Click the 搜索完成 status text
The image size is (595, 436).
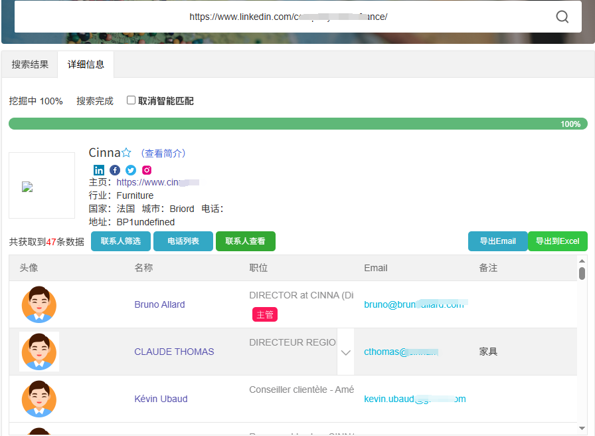[x=95, y=101]
